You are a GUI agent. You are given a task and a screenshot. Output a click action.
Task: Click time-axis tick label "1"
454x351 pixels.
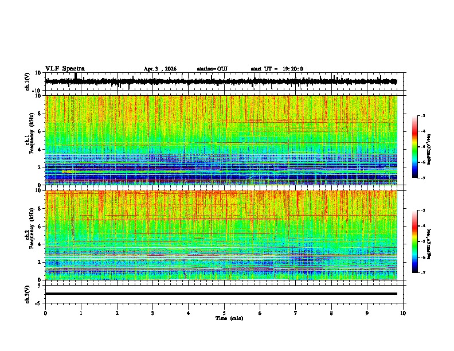click(81, 313)
